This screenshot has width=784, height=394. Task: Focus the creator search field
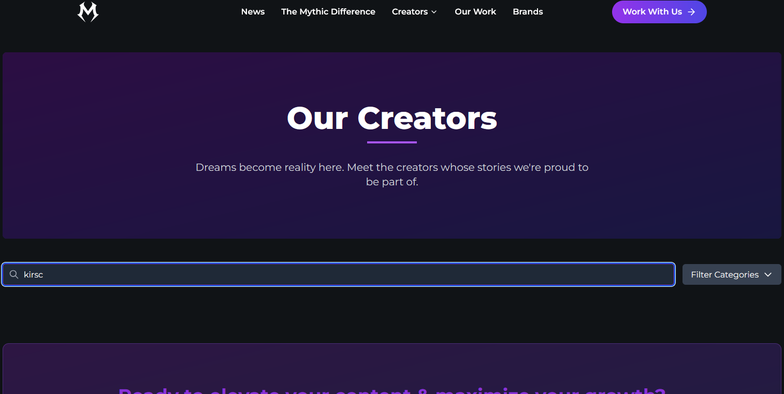point(338,274)
